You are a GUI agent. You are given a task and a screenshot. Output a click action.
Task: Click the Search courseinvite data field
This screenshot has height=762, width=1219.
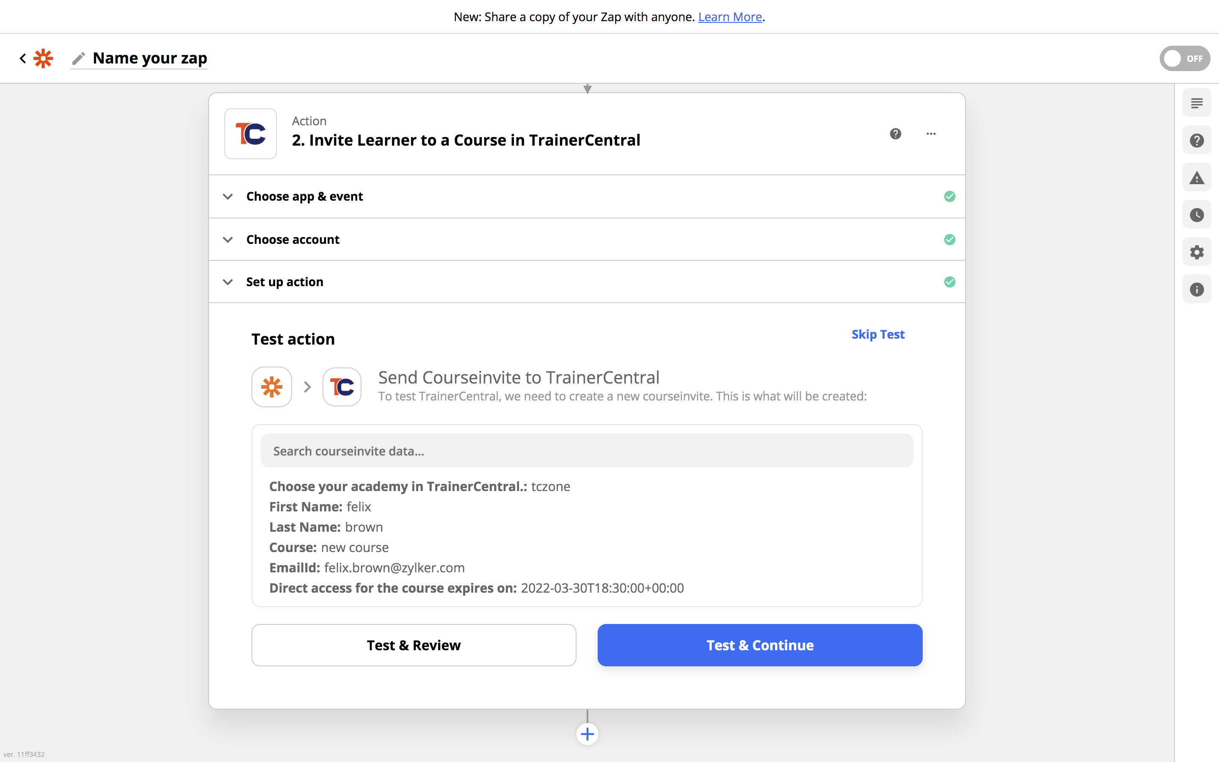pos(586,450)
